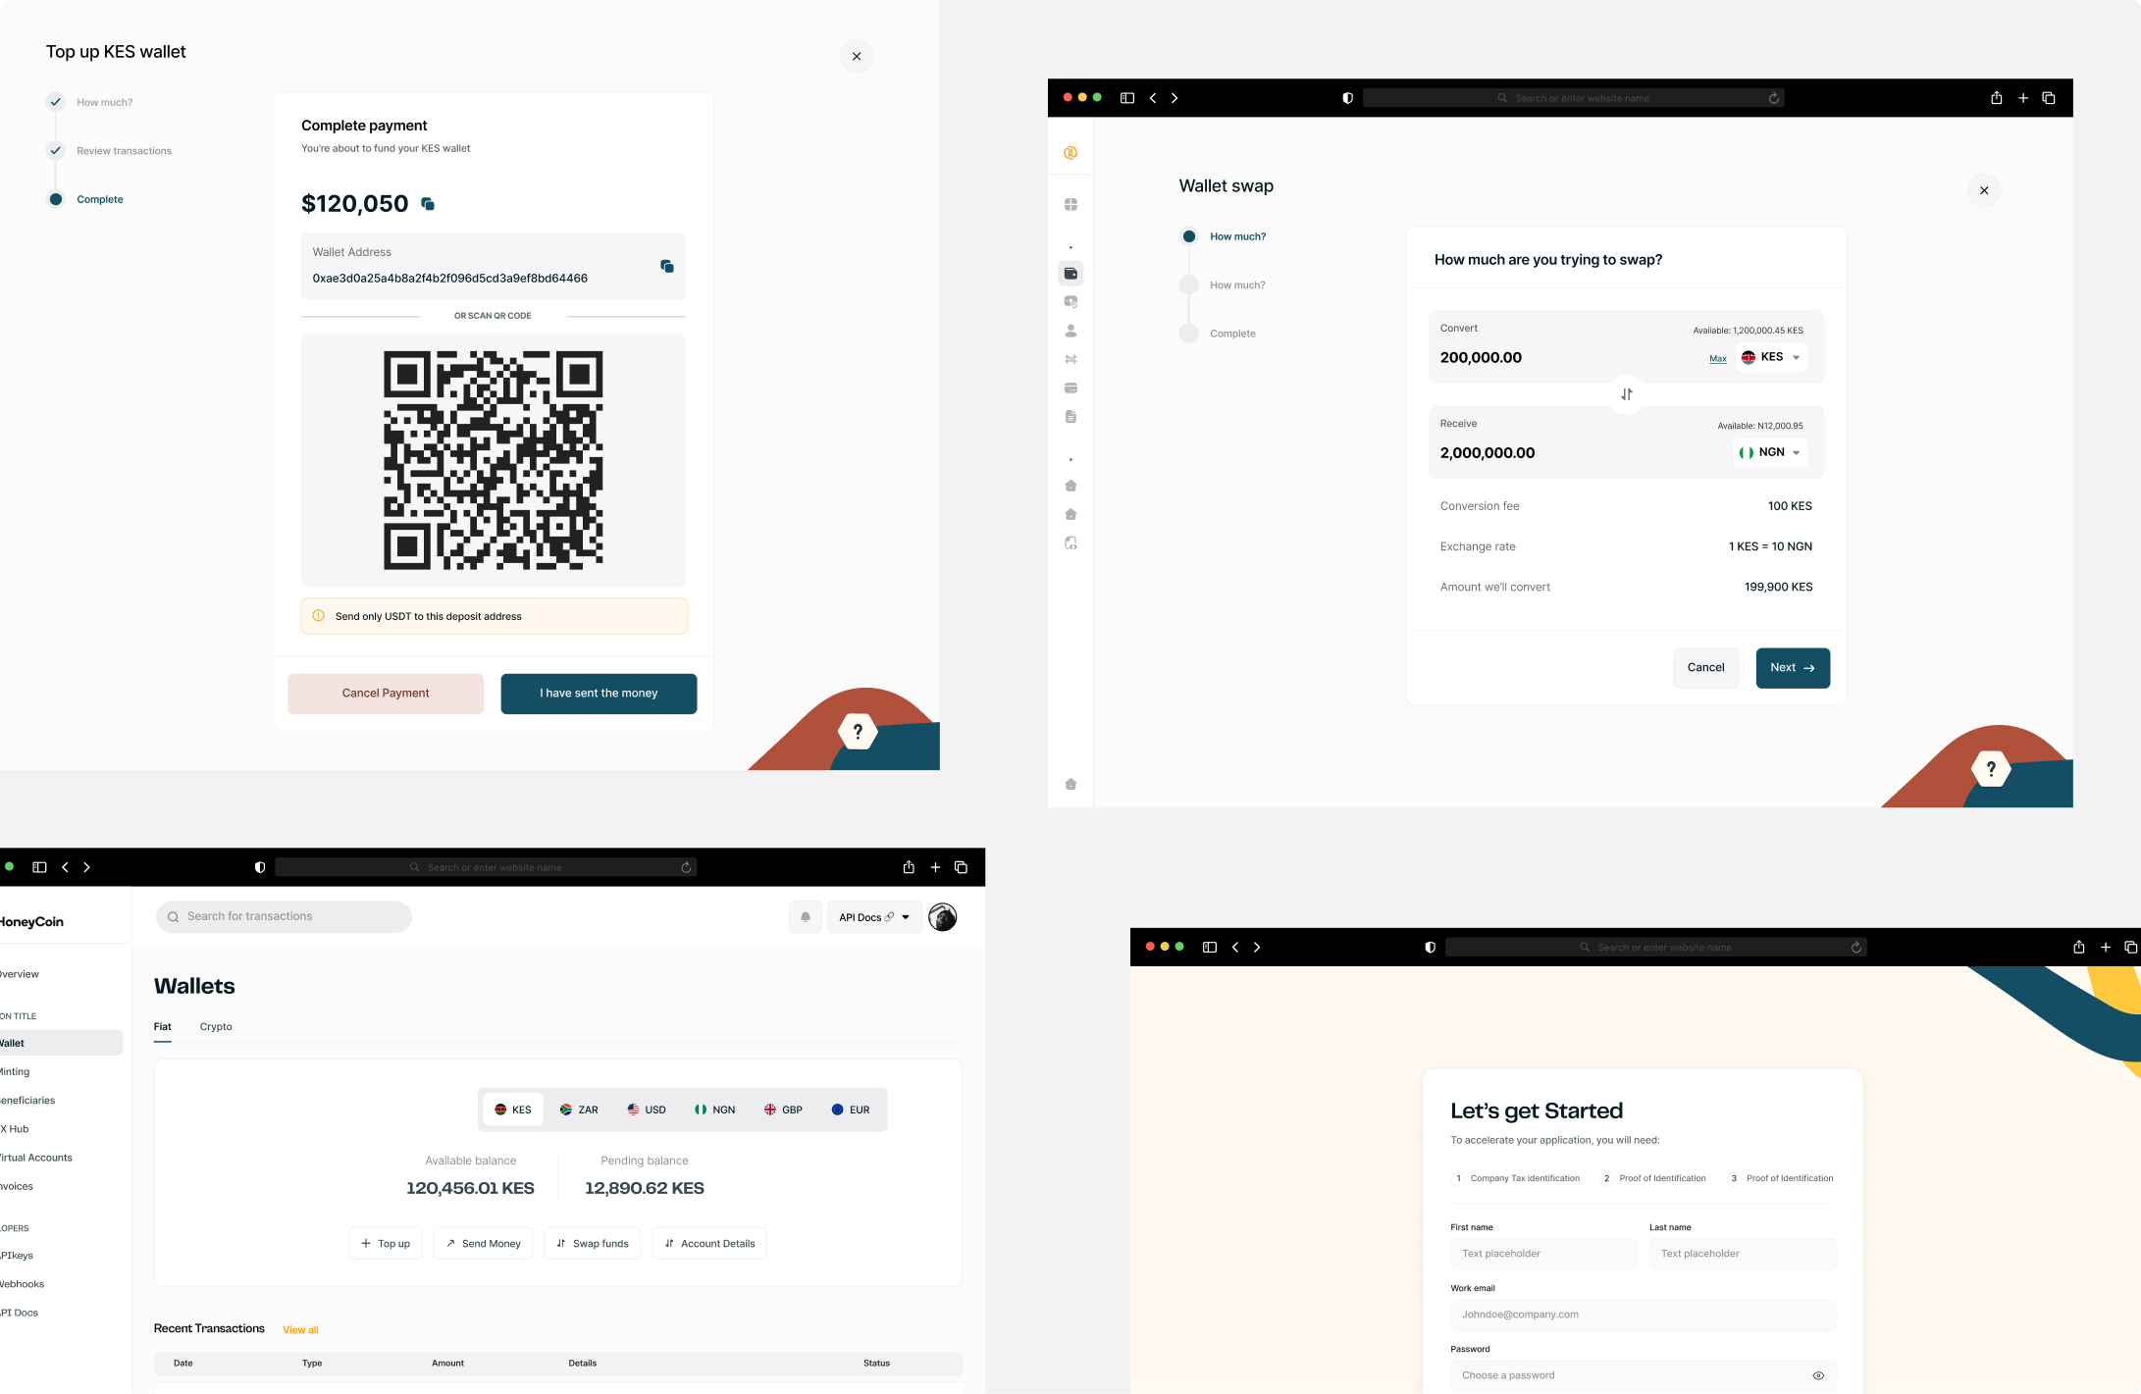This screenshot has width=2141, height=1394.
Task: Click the help question mark hexagon
Action: [858, 731]
